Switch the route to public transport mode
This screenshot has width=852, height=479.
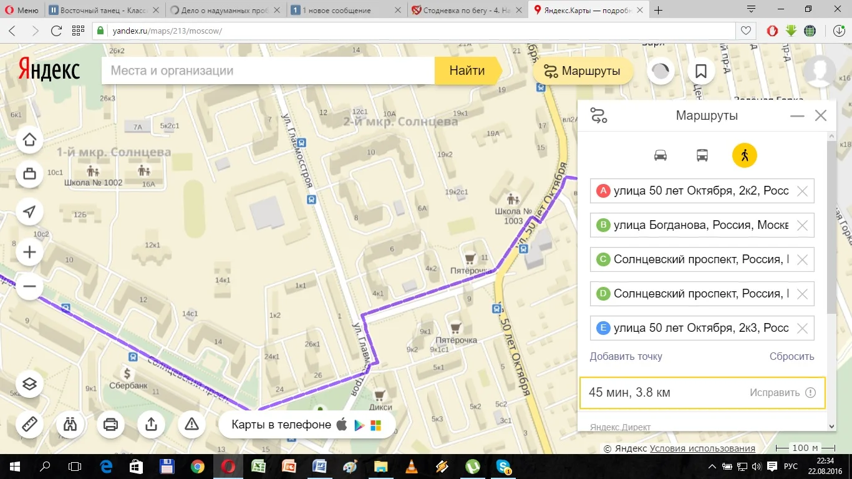(702, 155)
